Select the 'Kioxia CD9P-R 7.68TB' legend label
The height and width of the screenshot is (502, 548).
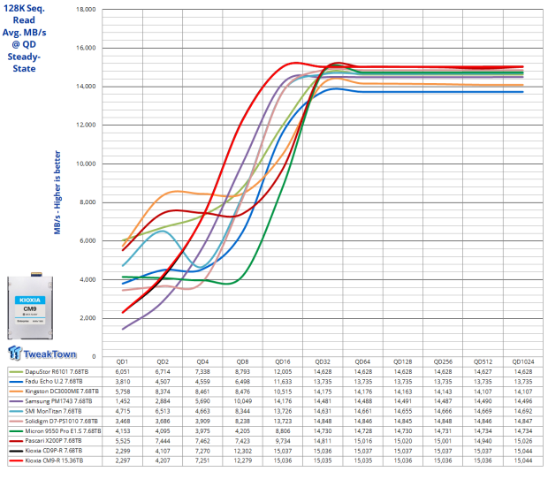tap(53, 451)
